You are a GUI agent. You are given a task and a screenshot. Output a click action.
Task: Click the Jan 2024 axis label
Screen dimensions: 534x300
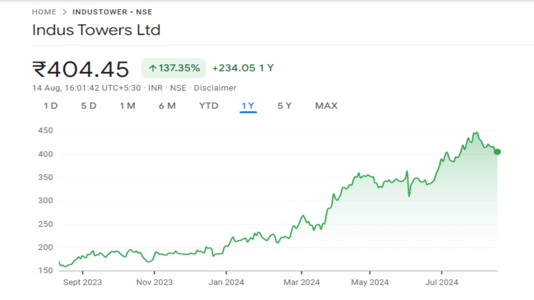[227, 282]
